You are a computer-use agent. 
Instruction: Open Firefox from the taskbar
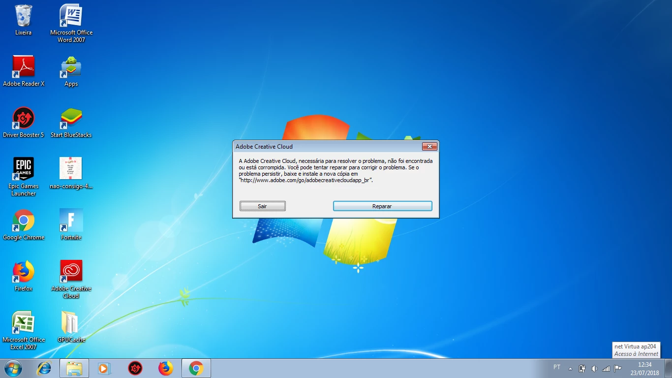pyautogui.click(x=166, y=368)
